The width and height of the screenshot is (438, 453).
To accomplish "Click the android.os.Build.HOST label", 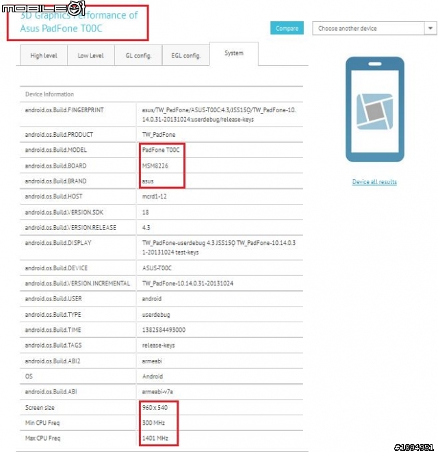I will click(53, 196).
